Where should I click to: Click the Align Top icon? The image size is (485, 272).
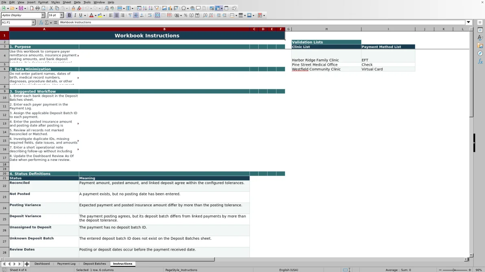[130, 15]
